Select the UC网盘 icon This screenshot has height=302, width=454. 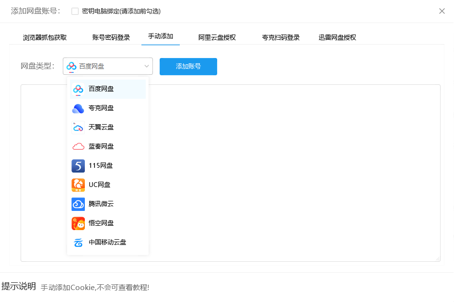[78, 185]
